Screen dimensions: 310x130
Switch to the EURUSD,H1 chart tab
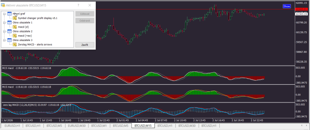coord(12,126)
